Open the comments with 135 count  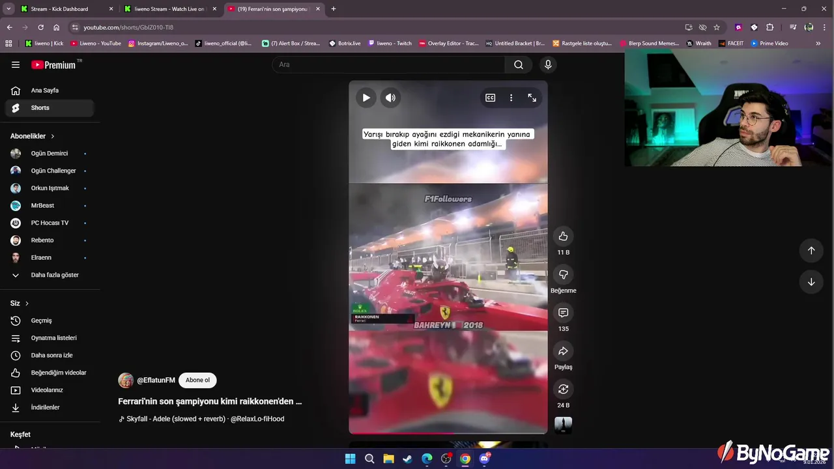(563, 313)
